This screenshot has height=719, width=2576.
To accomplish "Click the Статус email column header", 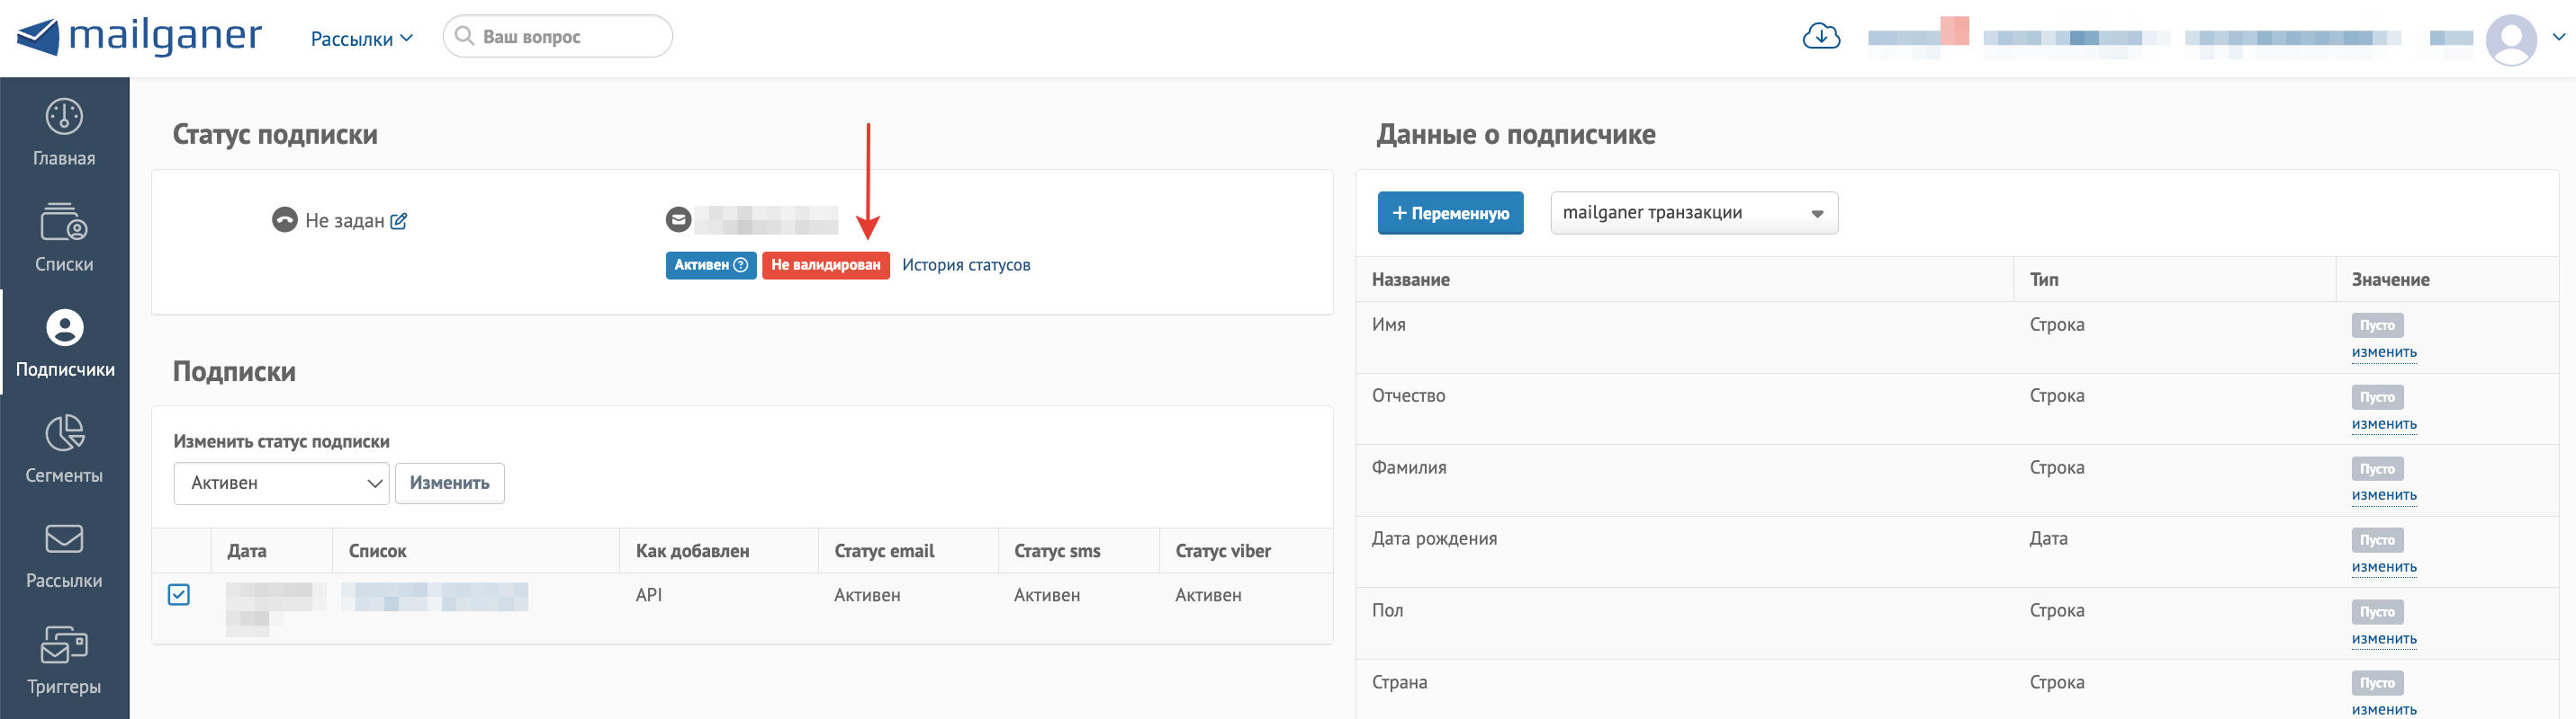I will coord(884,551).
